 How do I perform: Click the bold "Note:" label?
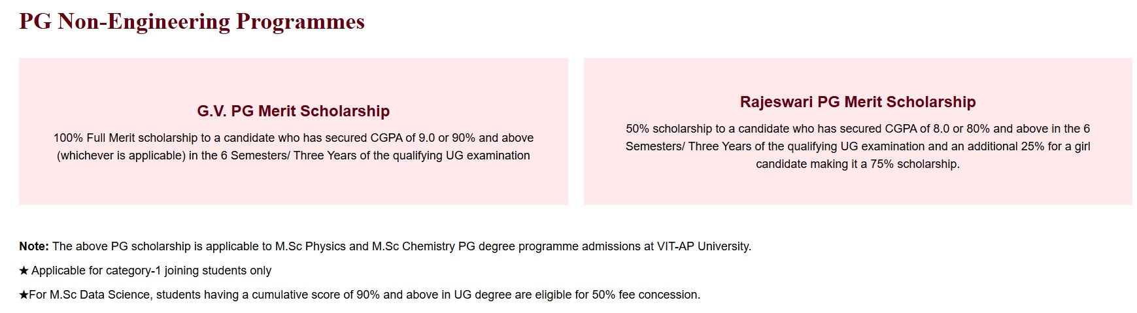(34, 246)
